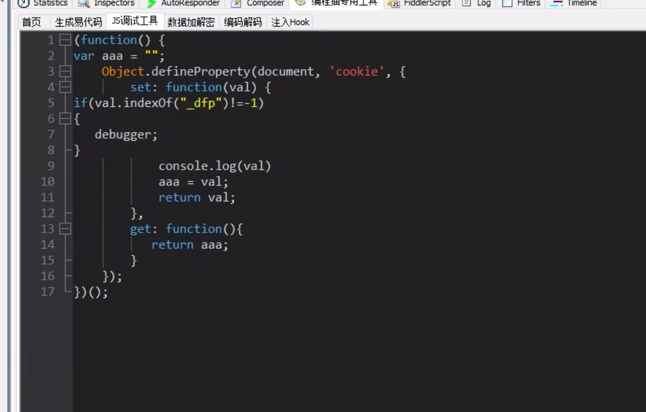Click the 'set:' keyword on line 4
Viewport: 646px width, 412px height.
(144, 87)
